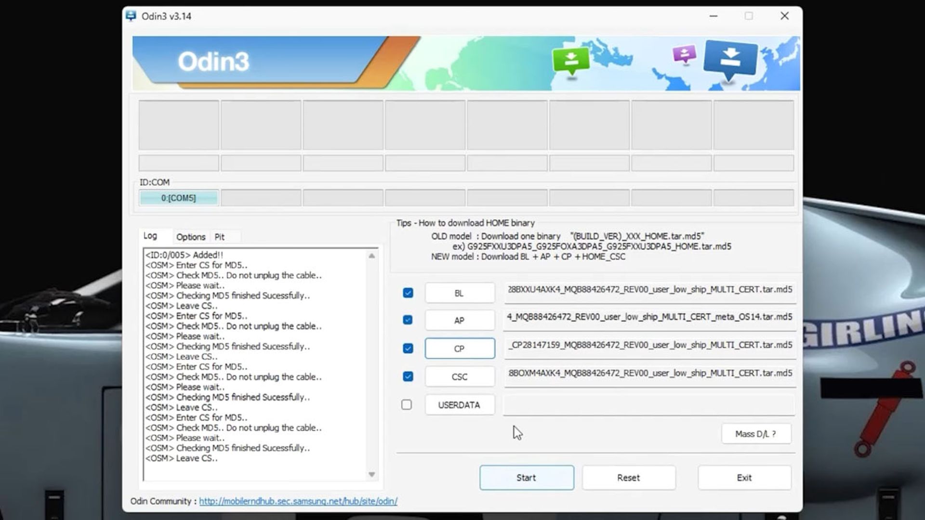925x520 pixels.
Task: Click the log scrollbar down arrow
Action: (372, 474)
